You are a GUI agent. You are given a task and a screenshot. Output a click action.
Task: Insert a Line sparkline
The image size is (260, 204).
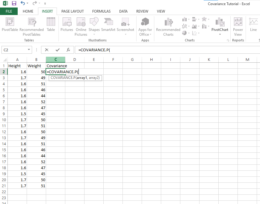pos(253,26)
